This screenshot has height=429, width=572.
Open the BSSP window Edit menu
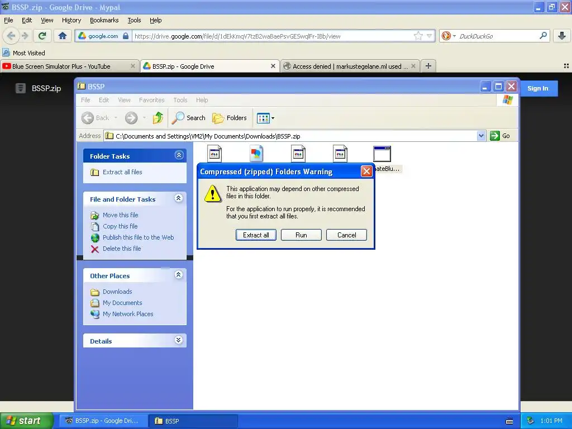point(103,100)
